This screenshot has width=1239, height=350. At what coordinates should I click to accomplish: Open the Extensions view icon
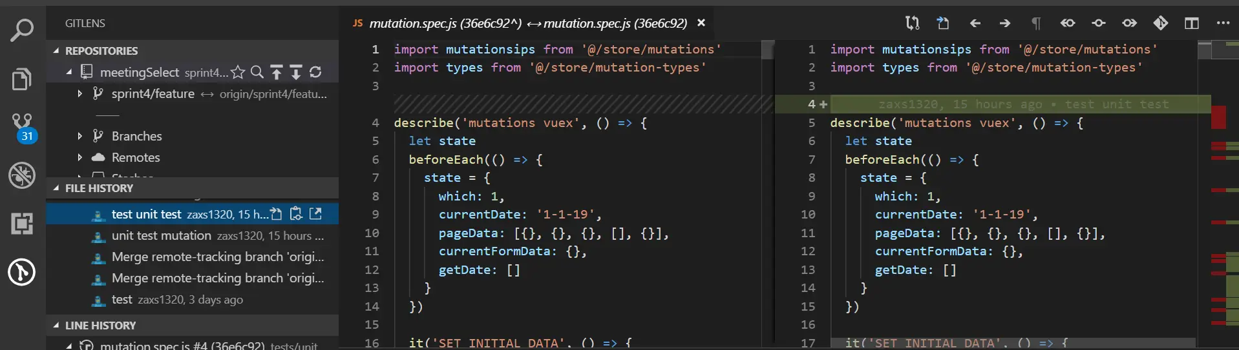[x=22, y=224]
